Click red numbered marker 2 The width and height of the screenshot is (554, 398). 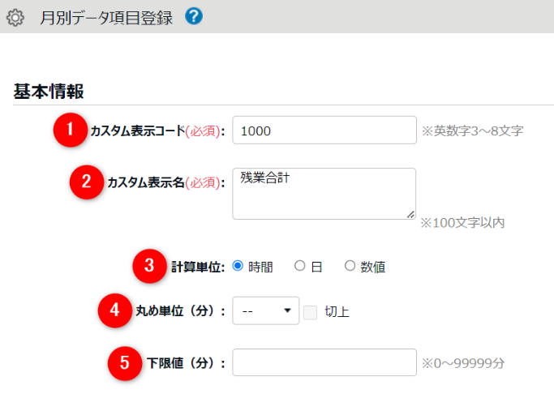pos(87,182)
